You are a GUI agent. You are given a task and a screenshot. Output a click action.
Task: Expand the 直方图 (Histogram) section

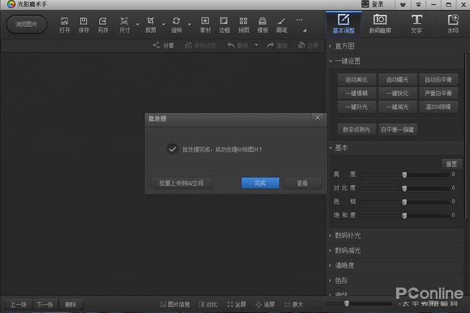click(x=344, y=46)
